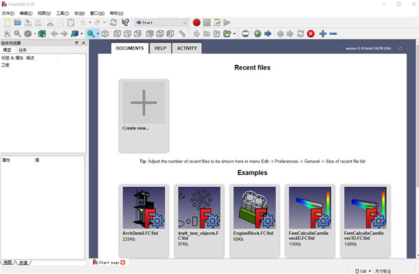
Task: Open the FemCalculixCantilever3D.FCStd example
Action: click(365, 220)
